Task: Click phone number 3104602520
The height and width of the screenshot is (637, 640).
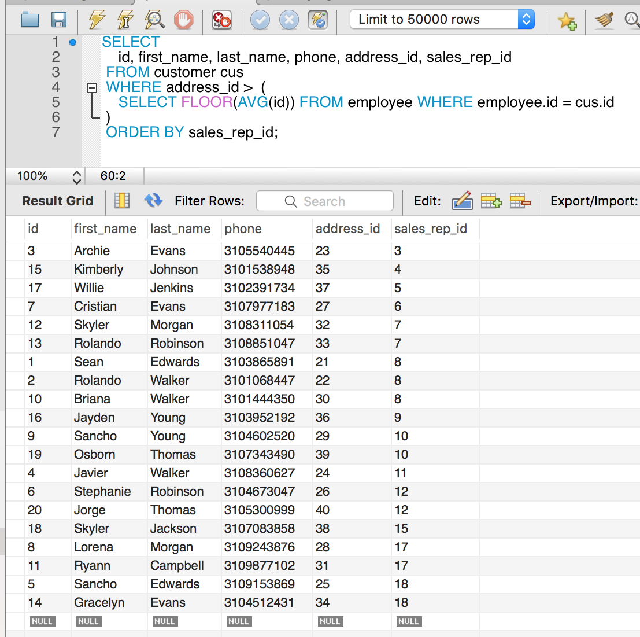Action: coord(267,436)
